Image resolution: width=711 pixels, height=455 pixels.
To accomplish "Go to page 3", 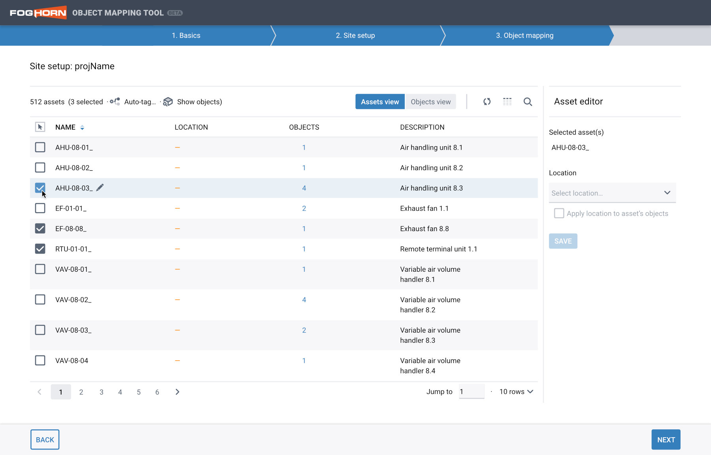I will point(102,392).
